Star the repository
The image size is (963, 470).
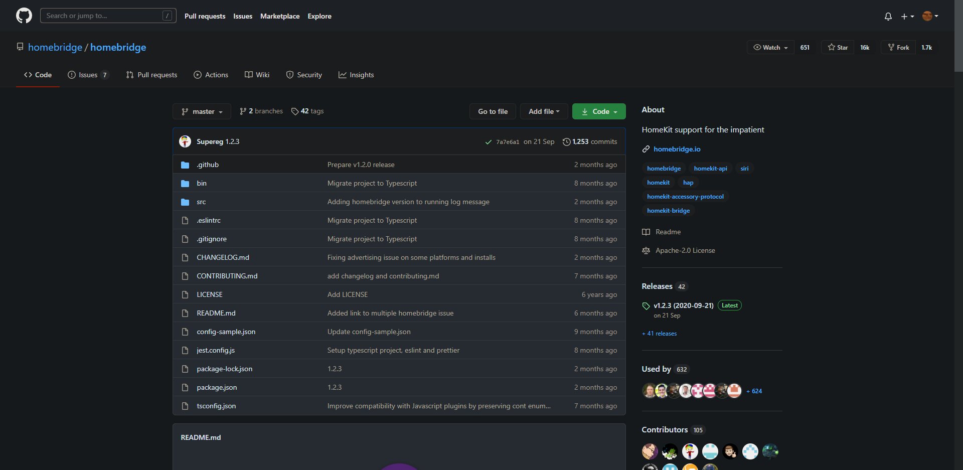(838, 47)
